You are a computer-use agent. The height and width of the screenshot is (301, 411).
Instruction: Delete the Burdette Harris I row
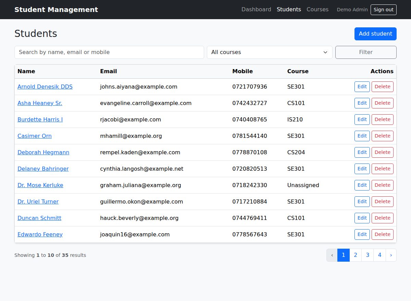click(383, 120)
